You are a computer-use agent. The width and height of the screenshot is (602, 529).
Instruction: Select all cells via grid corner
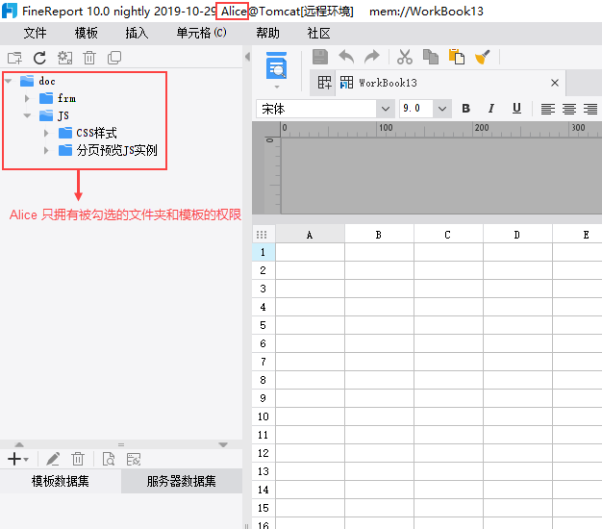click(262, 235)
